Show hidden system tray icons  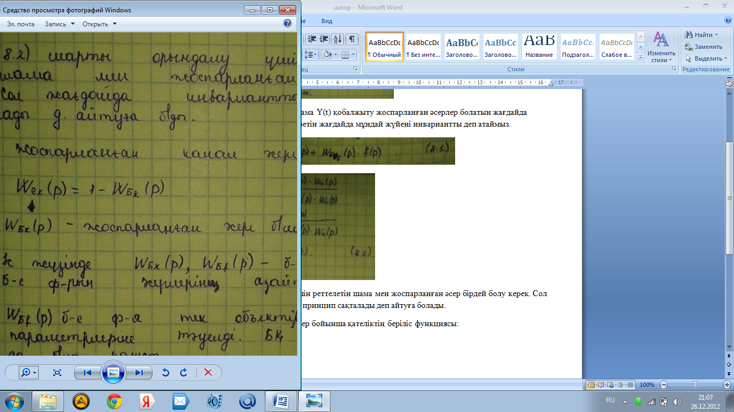click(625, 401)
